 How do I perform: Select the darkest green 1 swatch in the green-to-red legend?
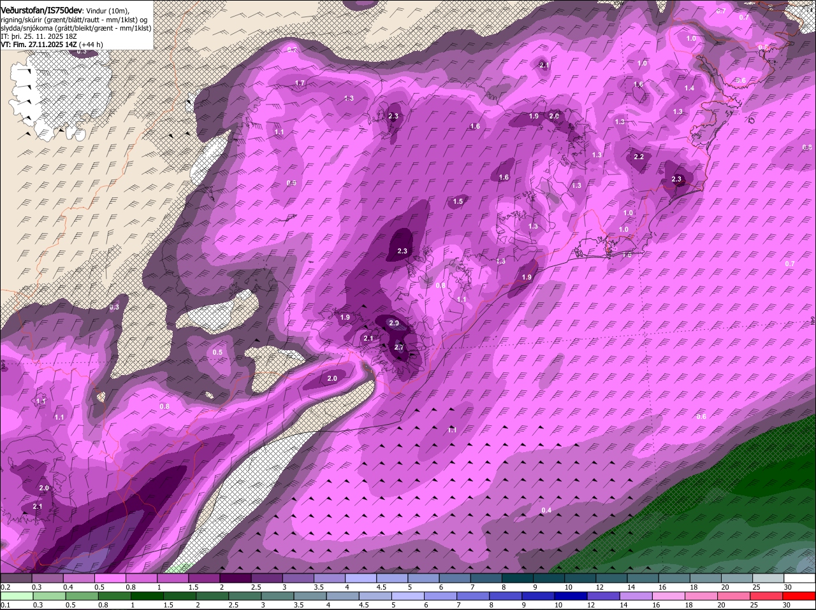tap(147, 596)
